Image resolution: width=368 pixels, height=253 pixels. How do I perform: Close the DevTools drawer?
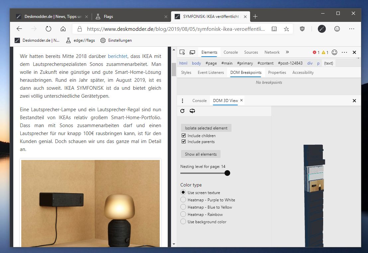pos(354,101)
